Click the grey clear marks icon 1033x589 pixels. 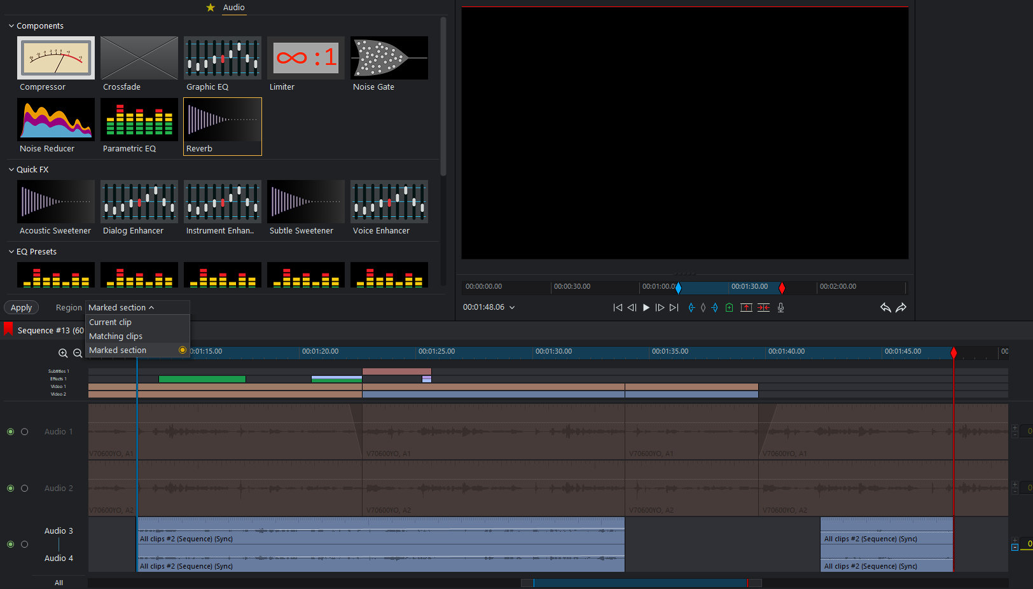703,308
